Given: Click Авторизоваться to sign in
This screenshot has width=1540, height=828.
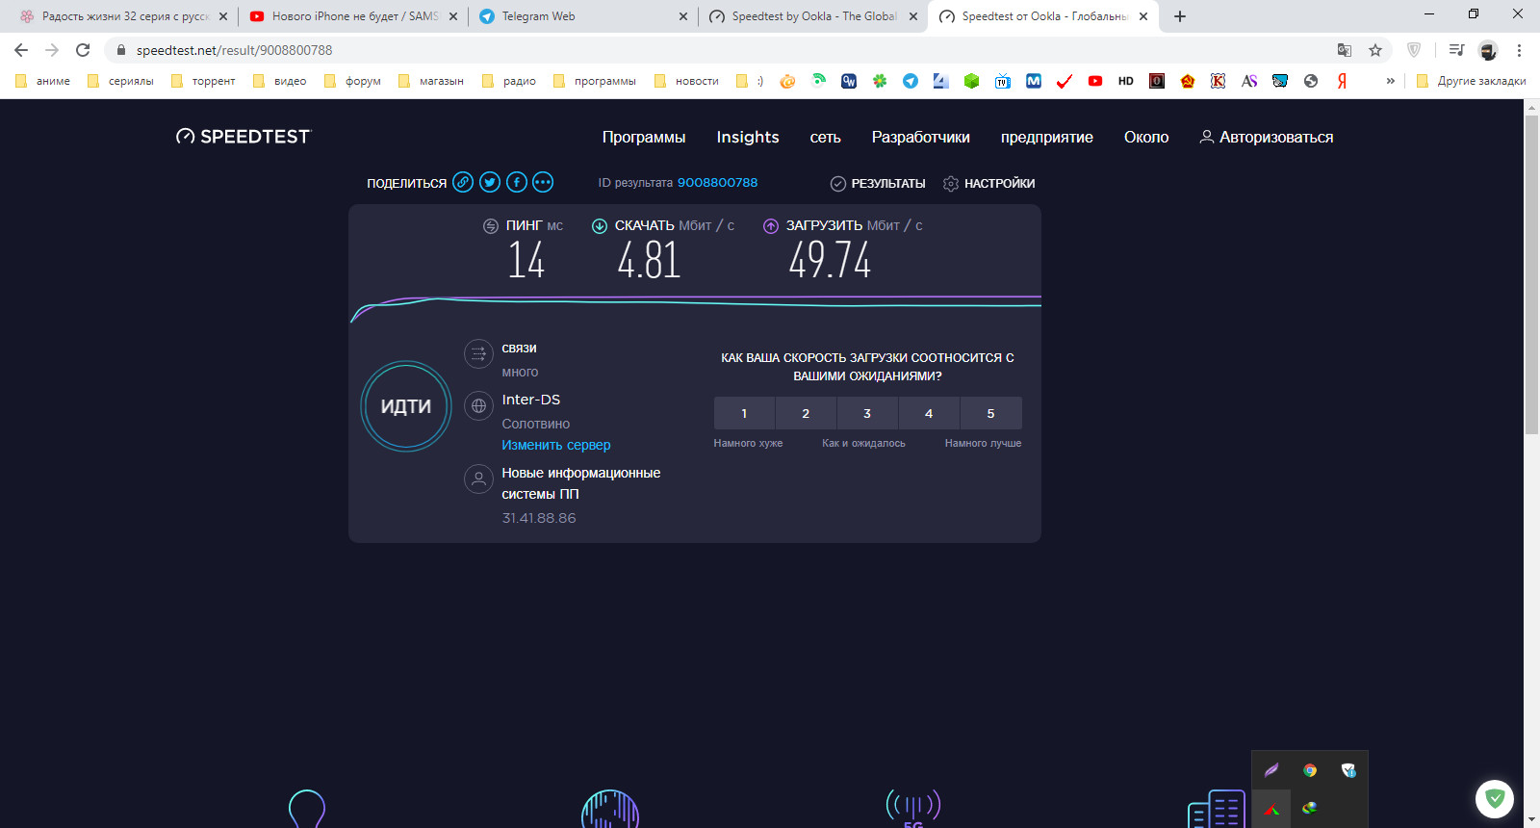Looking at the screenshot, I should [x=1266, y=138].
